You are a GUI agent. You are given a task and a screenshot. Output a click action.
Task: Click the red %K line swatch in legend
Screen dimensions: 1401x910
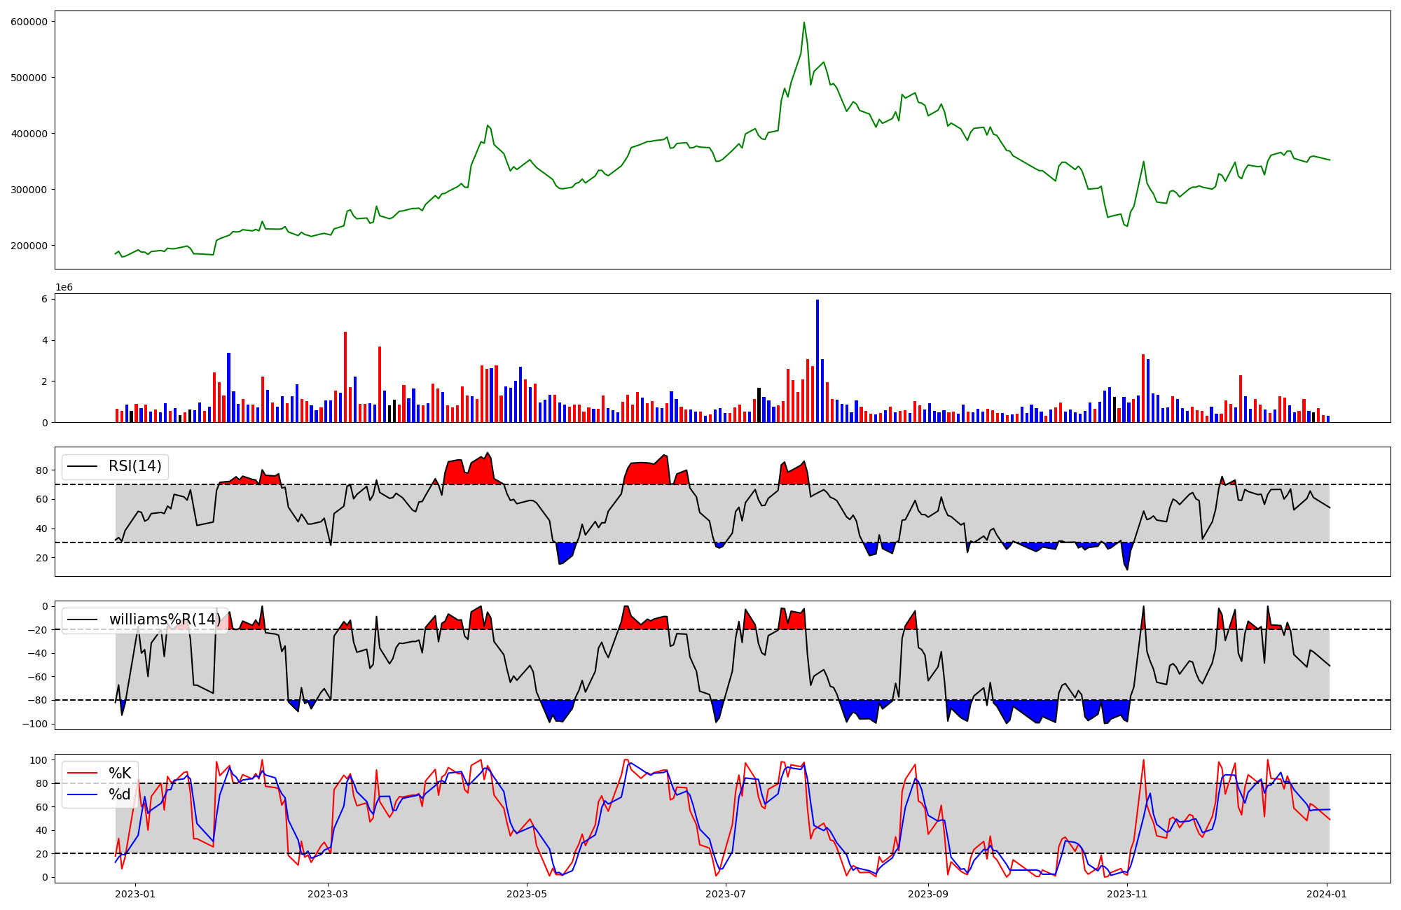(81, 773)
